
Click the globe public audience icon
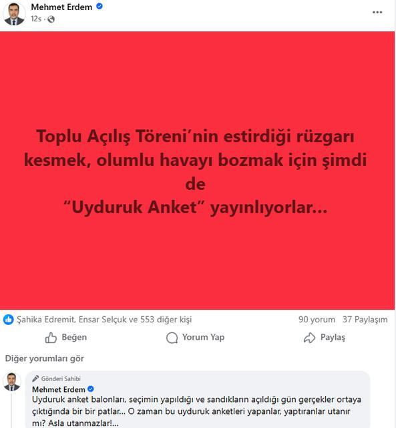[51, 19]
